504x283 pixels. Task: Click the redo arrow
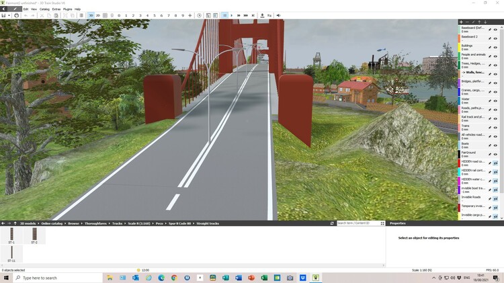point(33,15)
